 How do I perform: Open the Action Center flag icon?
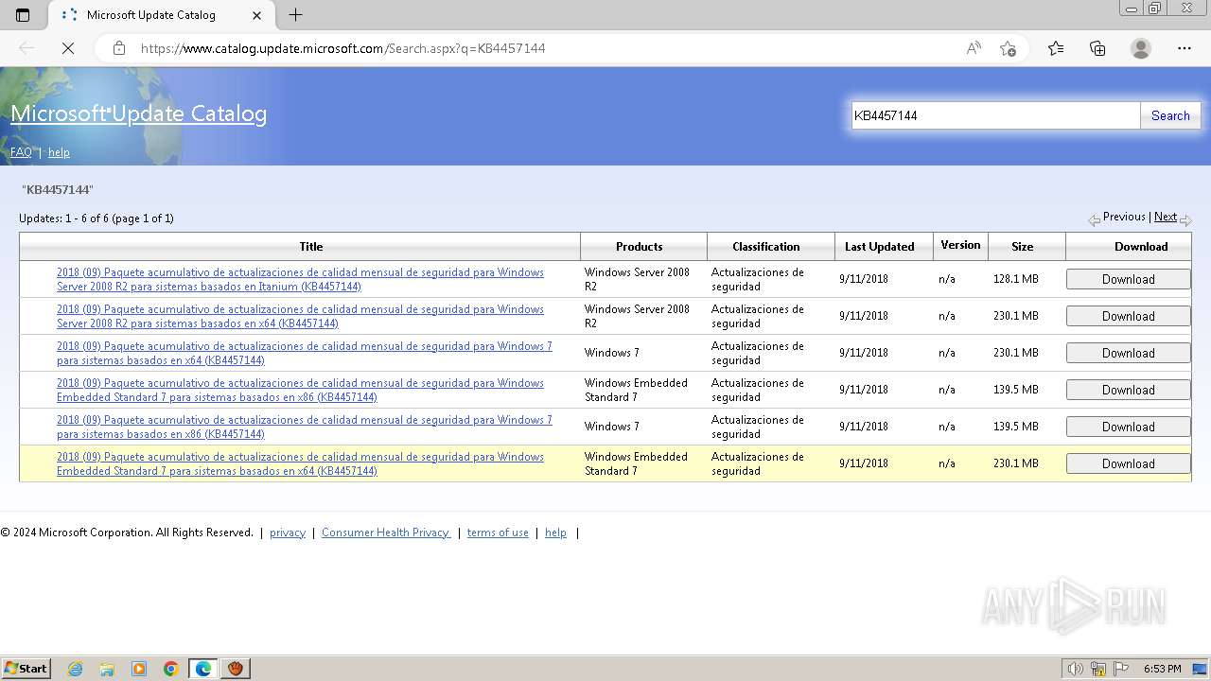point(1121,669)
